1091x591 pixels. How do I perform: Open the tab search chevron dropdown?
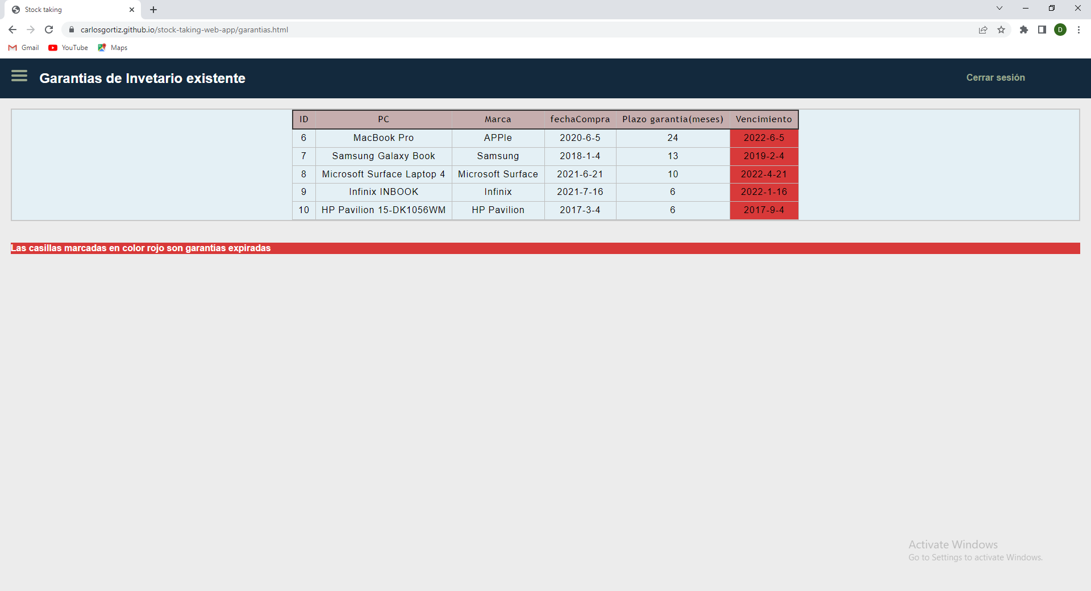click(x=1000, y=8)
